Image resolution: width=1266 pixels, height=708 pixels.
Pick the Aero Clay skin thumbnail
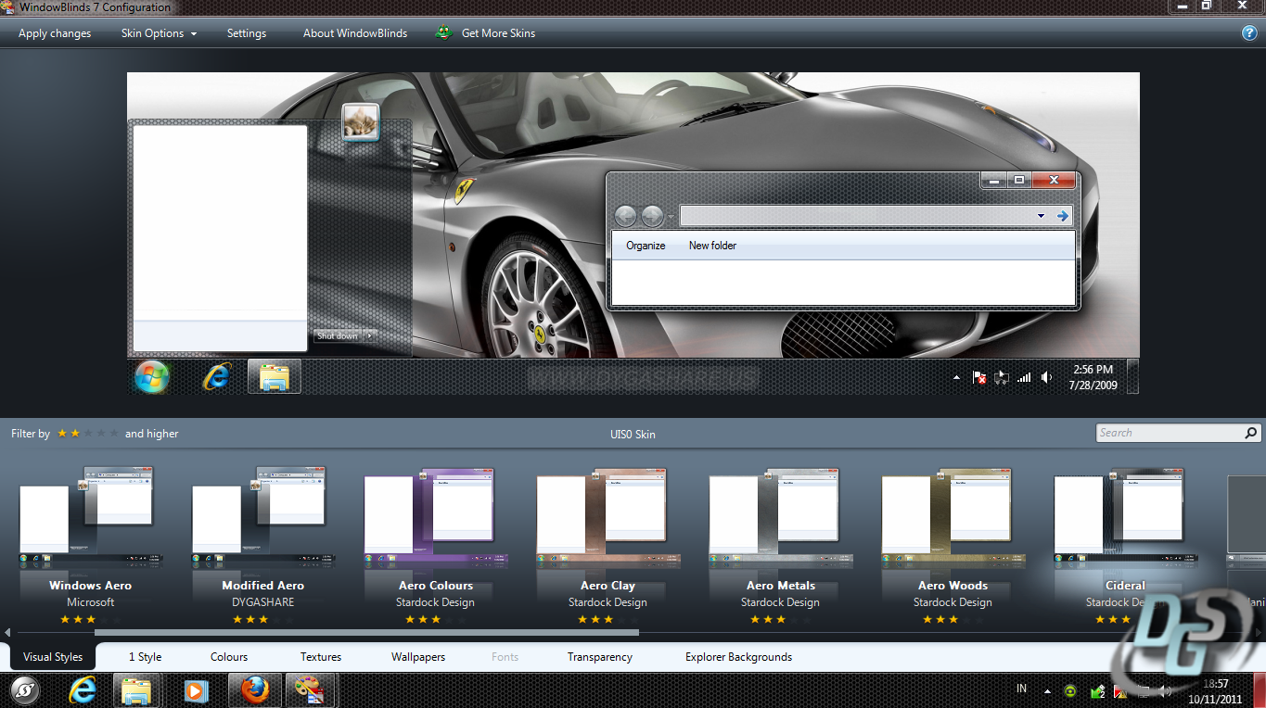pyautogui.click(x=607, y=517)
